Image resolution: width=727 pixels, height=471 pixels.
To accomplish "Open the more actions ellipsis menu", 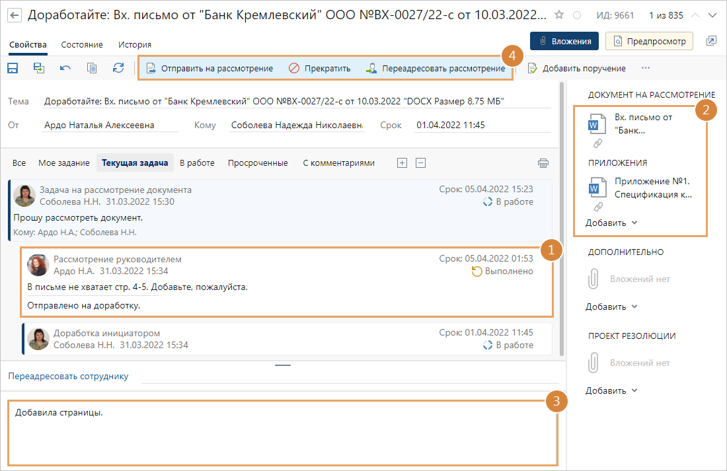I will pos(646,68).
